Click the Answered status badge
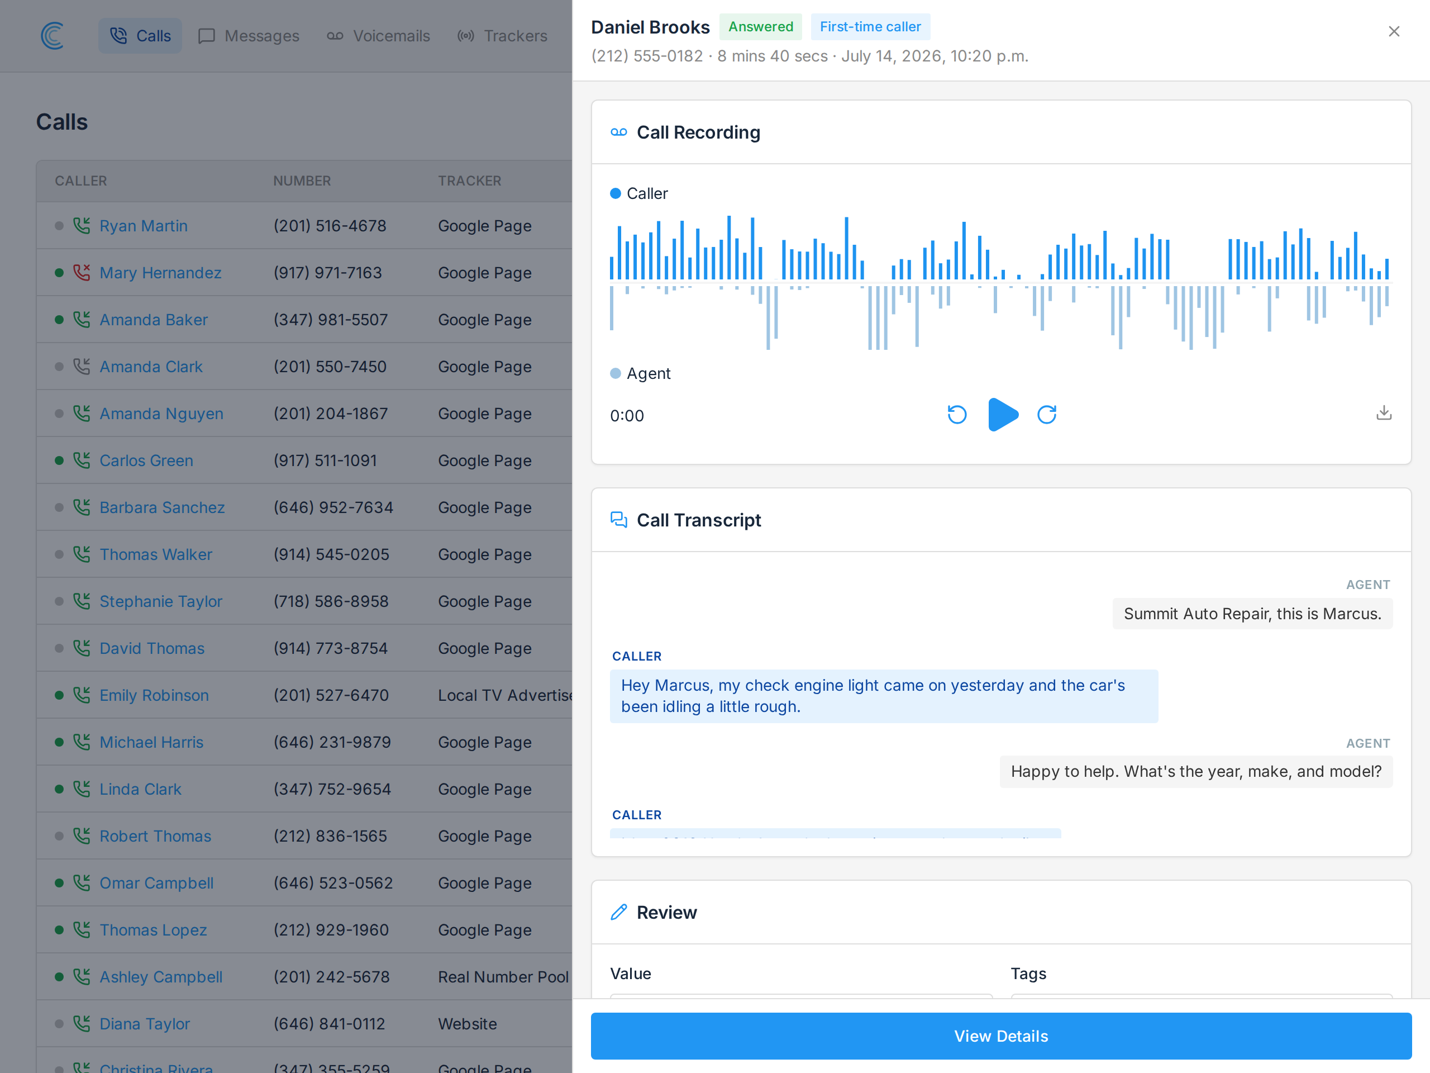The image size is (1430, 1073). pyautogui.click(x=760, y=26)
